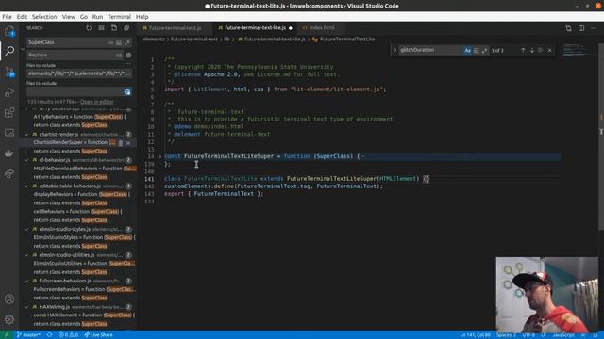This screenshot has width=604, height=339.
Task: Go to next match in find widget
Action: [x=532, y=50]
